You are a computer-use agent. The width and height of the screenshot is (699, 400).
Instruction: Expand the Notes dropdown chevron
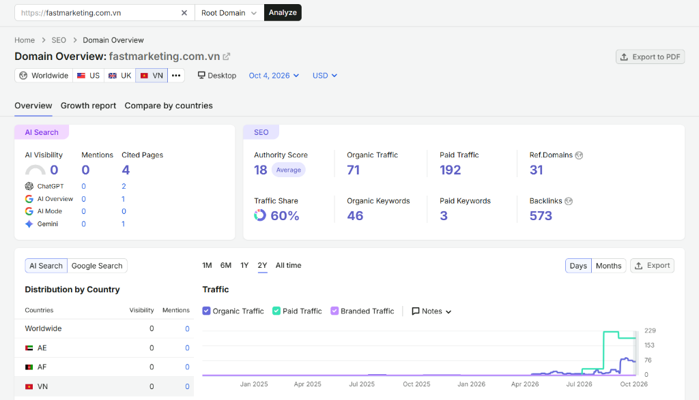[x=448, y=311]
